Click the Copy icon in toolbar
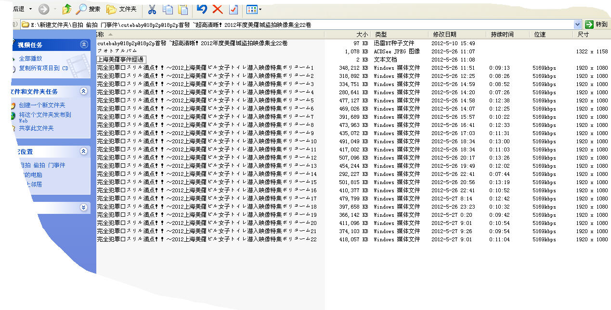The width and height of the screenshot is (611, 310). click(168, 9)
